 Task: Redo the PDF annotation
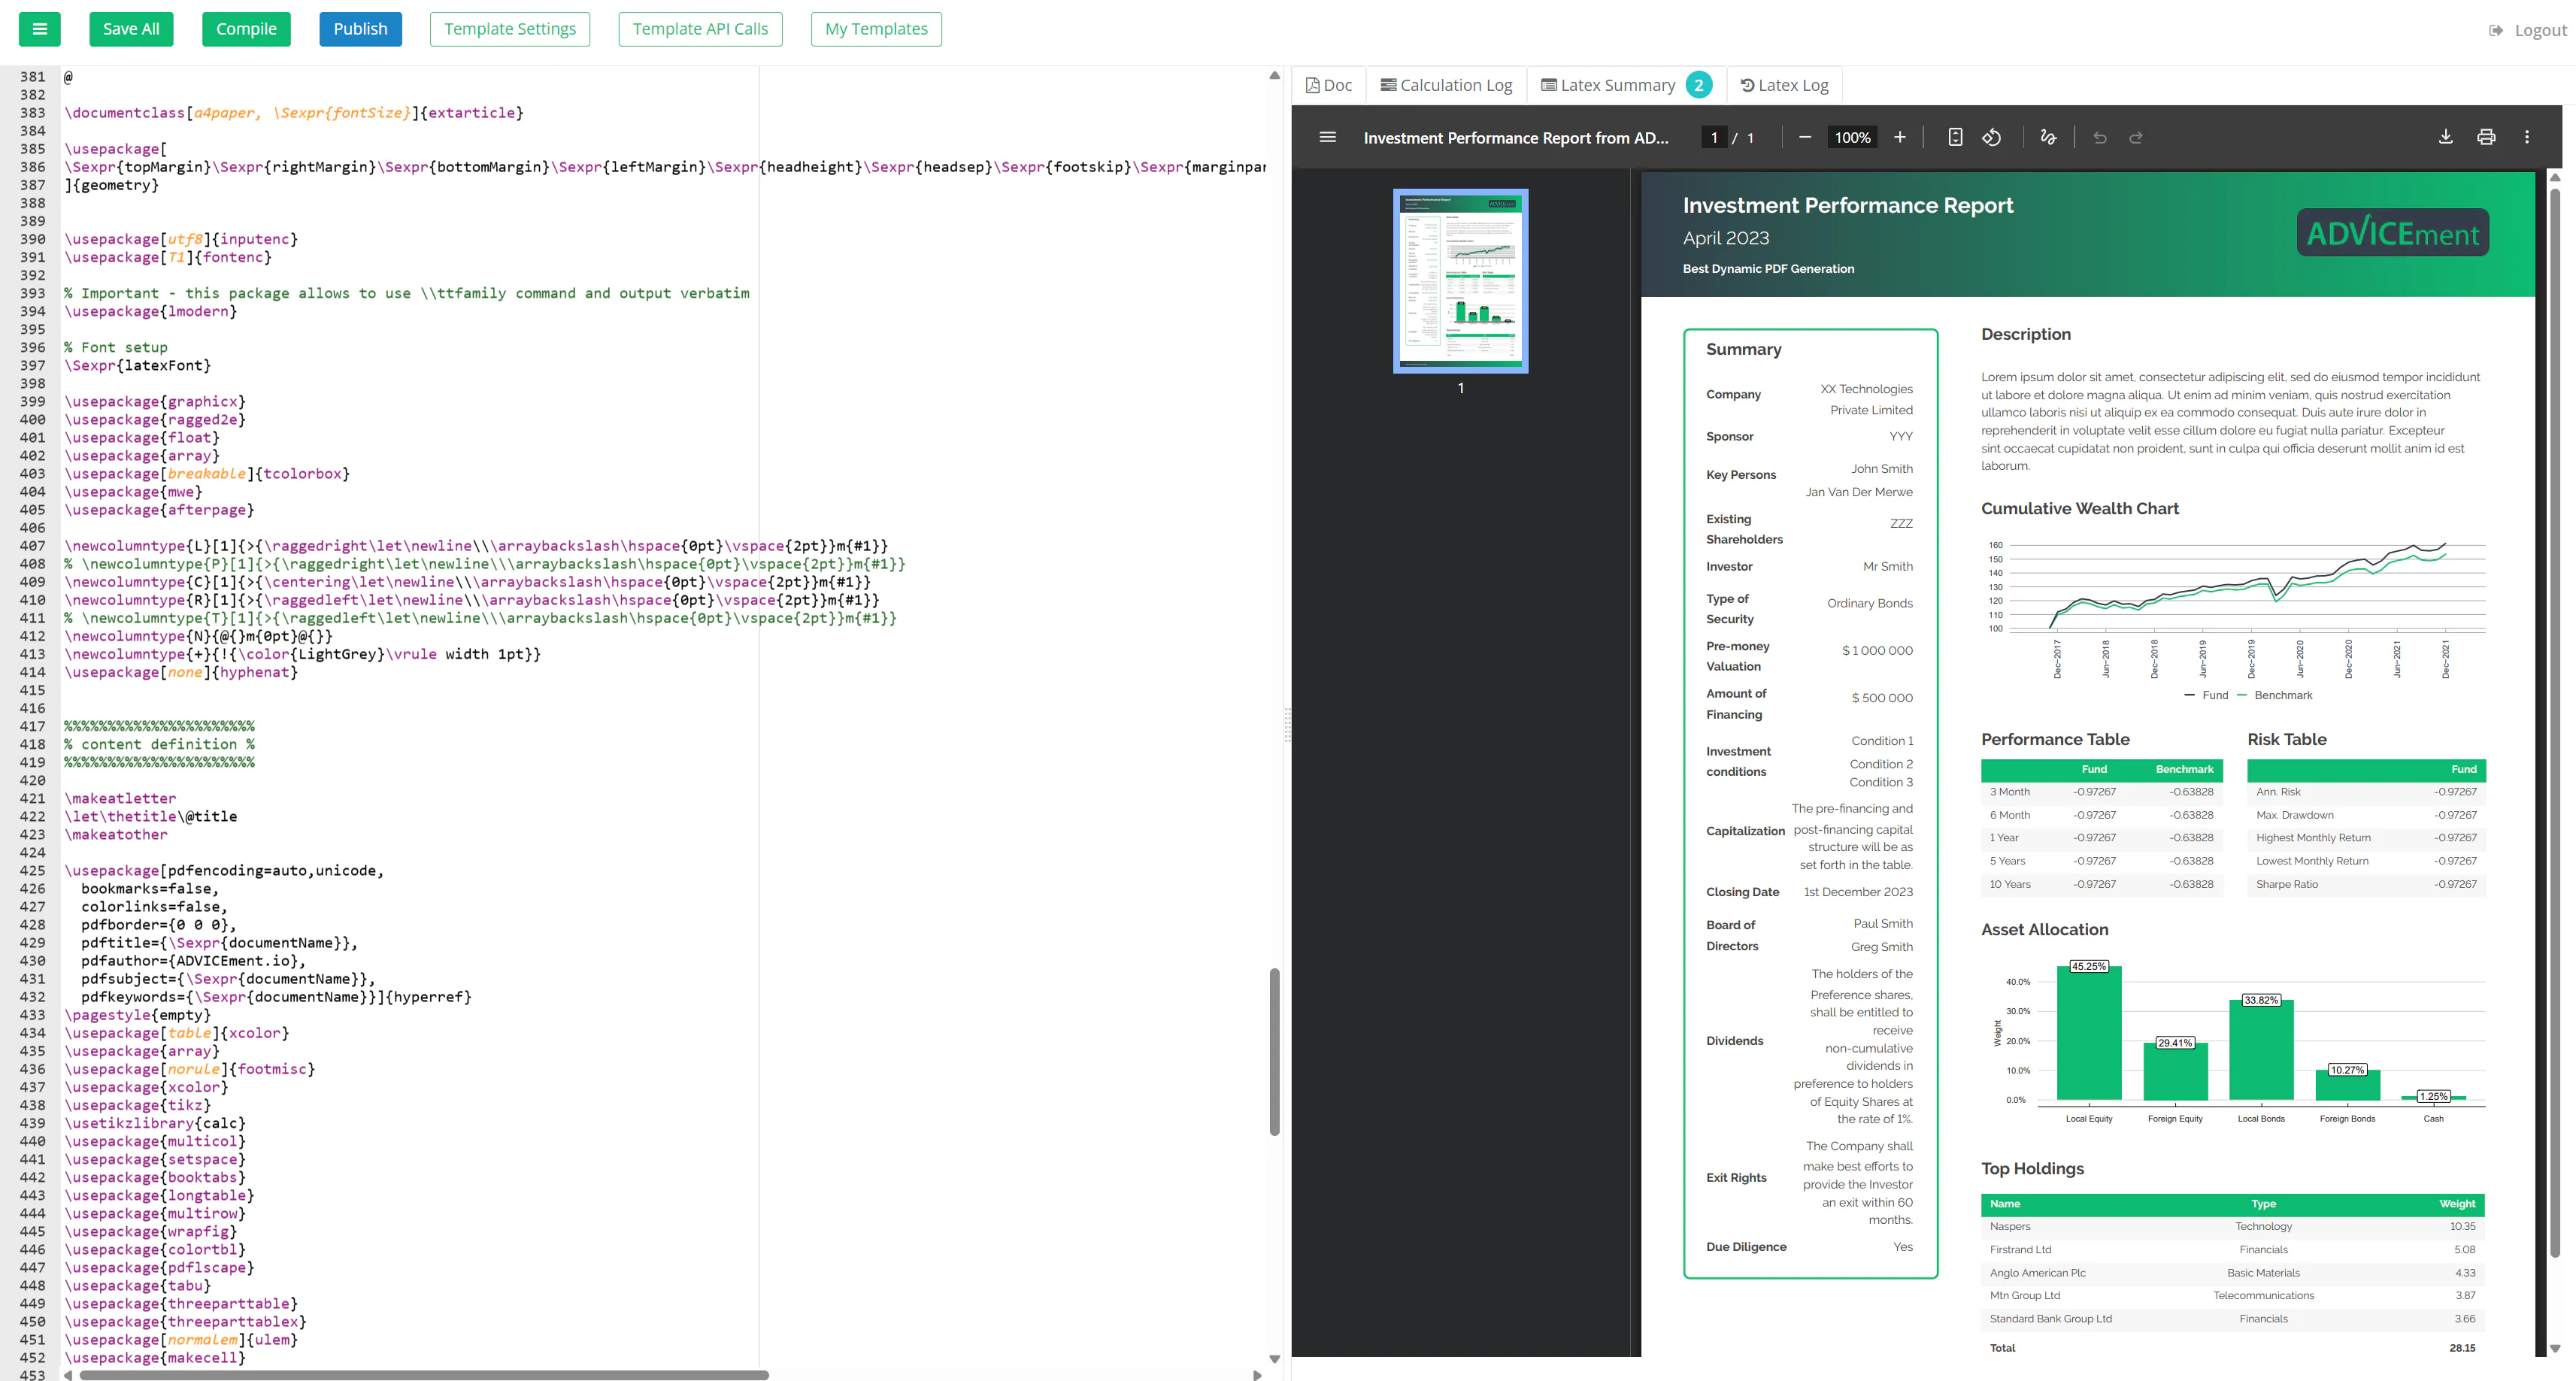click(2136, 137)
